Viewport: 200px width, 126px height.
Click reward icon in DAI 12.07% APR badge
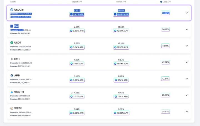(115, 31)
